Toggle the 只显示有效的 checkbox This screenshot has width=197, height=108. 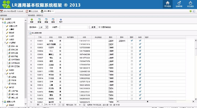click(99, 27)
